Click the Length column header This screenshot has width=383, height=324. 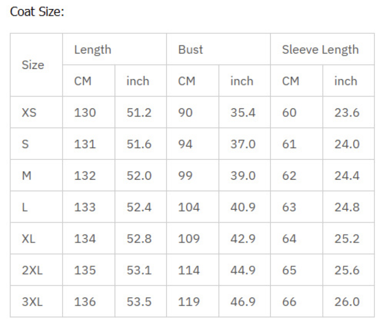click(x=93, y=50)
